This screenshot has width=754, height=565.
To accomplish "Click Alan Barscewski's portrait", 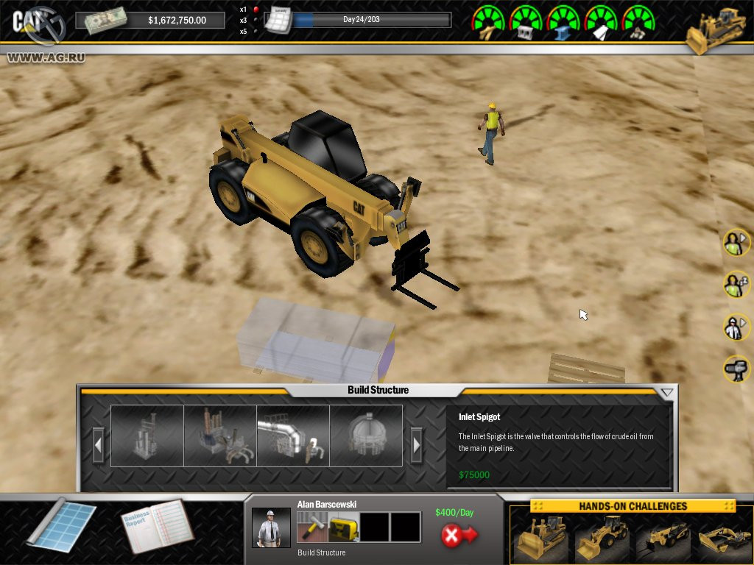I will (x=271, y=527).
